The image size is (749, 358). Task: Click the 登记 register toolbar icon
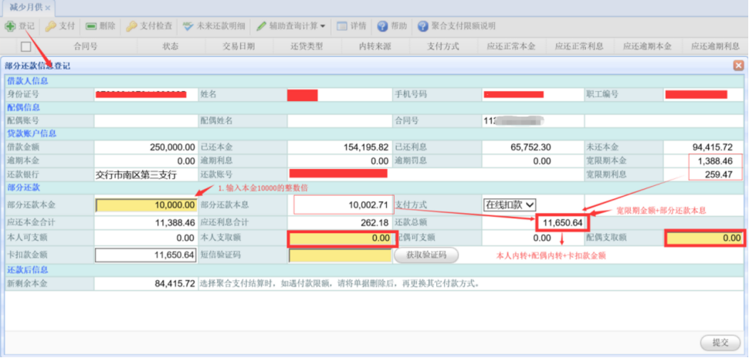point(11,25)
